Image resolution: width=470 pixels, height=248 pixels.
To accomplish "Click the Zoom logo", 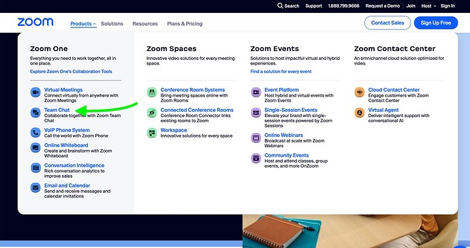I will pyautogui.click(x=35, y=22).
